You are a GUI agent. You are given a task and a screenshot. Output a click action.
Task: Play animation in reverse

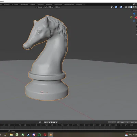coord(50,122)
